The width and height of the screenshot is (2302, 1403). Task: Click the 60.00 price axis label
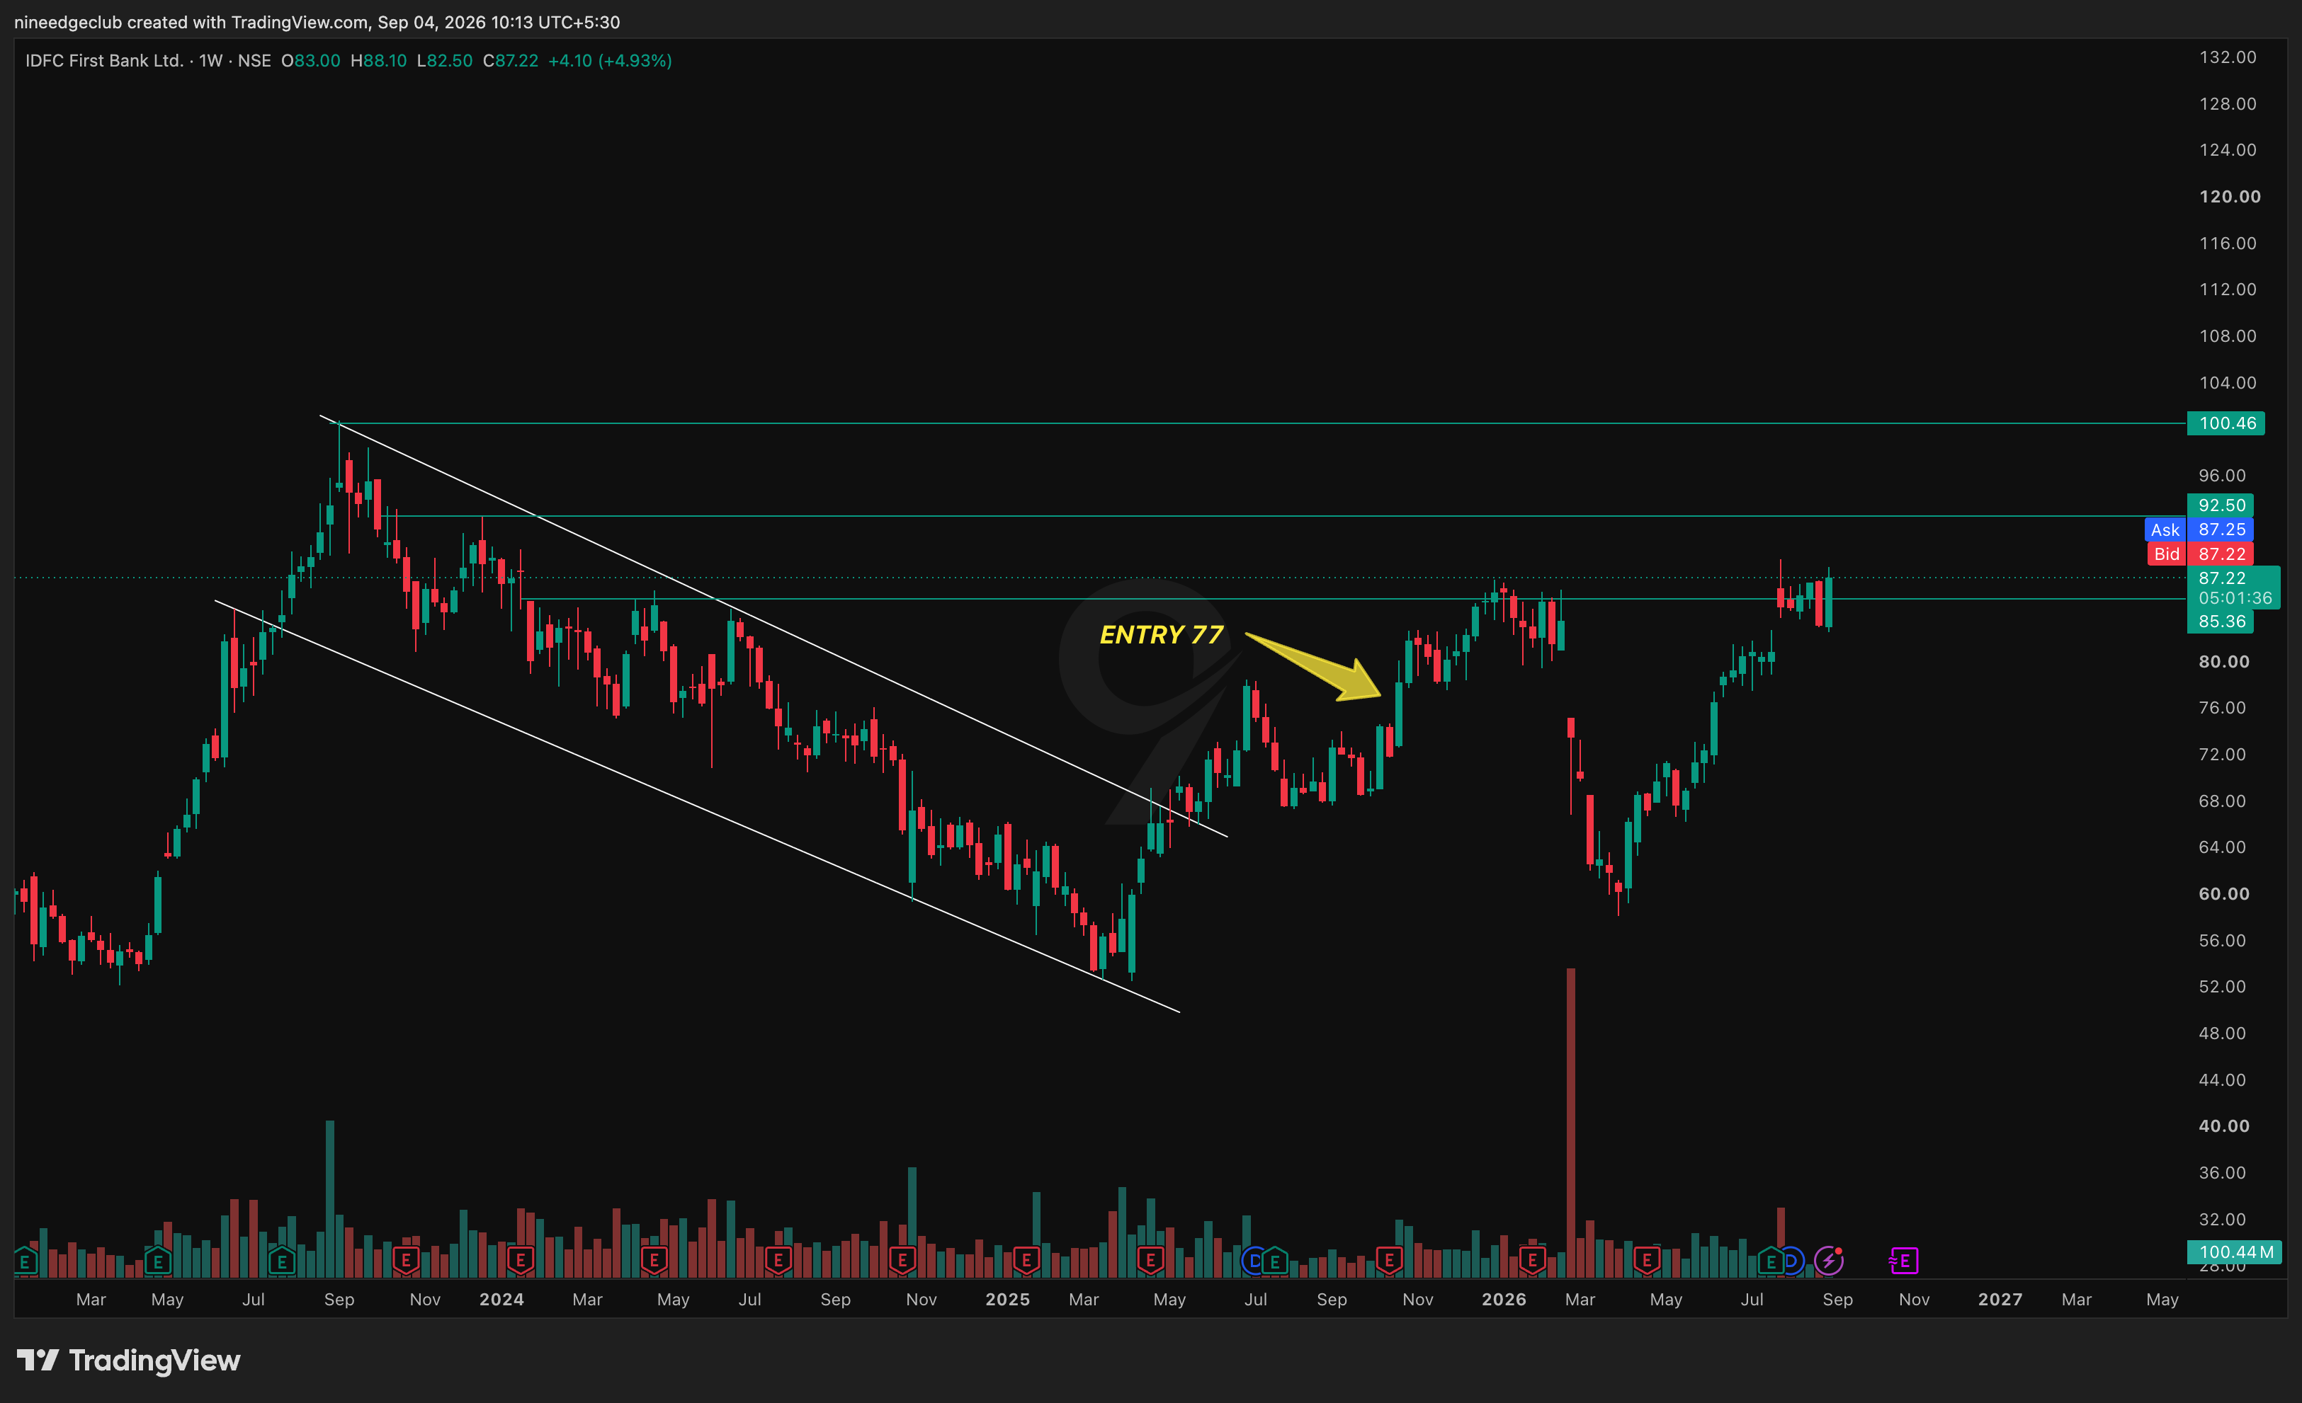[x=2223, y=894]
